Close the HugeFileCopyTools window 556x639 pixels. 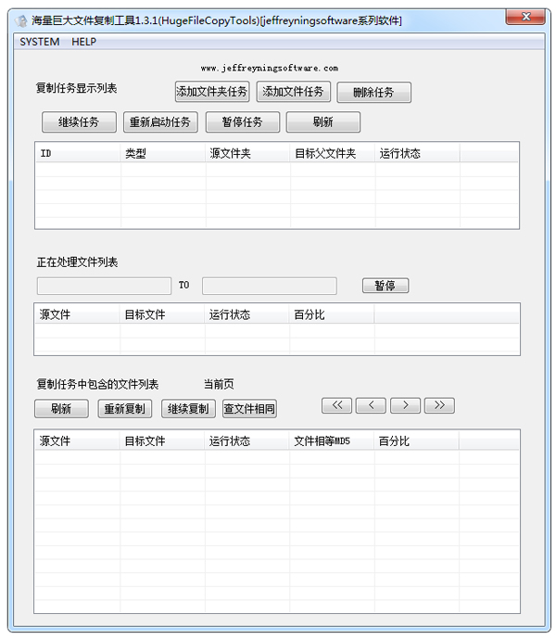pyautogui.click(x=525, y=17)
